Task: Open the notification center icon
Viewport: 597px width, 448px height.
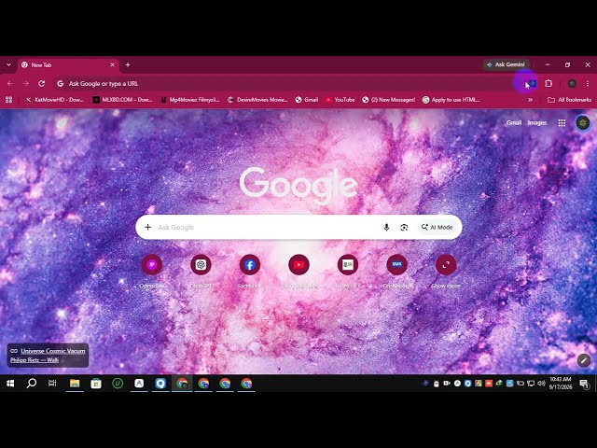Action: (x=585, y=384)
